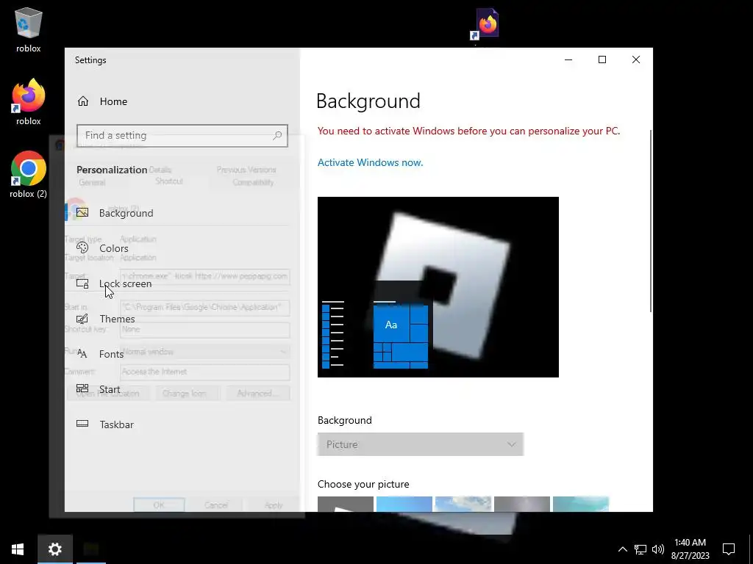Choose the fifth teal picture thumbnail
The image size is (753, 564).
[581, 504]
